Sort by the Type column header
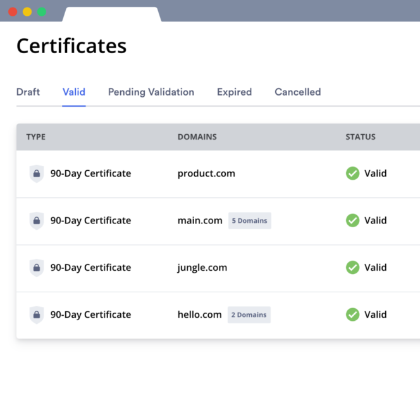Image resolution: width=420 pixels, height=417 pixels. tap(36, 137)
